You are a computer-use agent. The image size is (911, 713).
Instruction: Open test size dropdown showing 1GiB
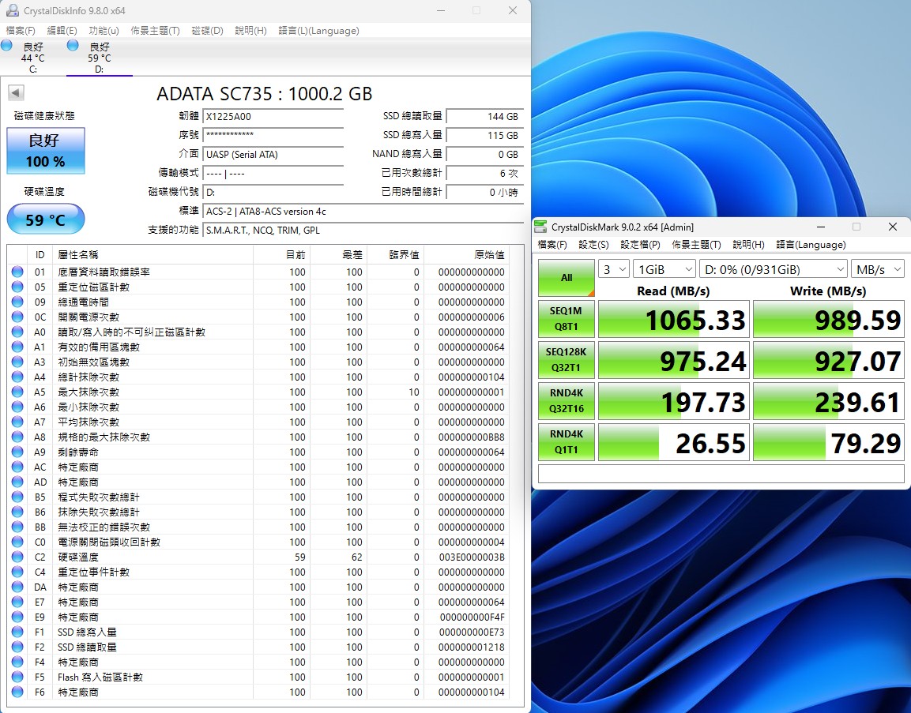664,269
